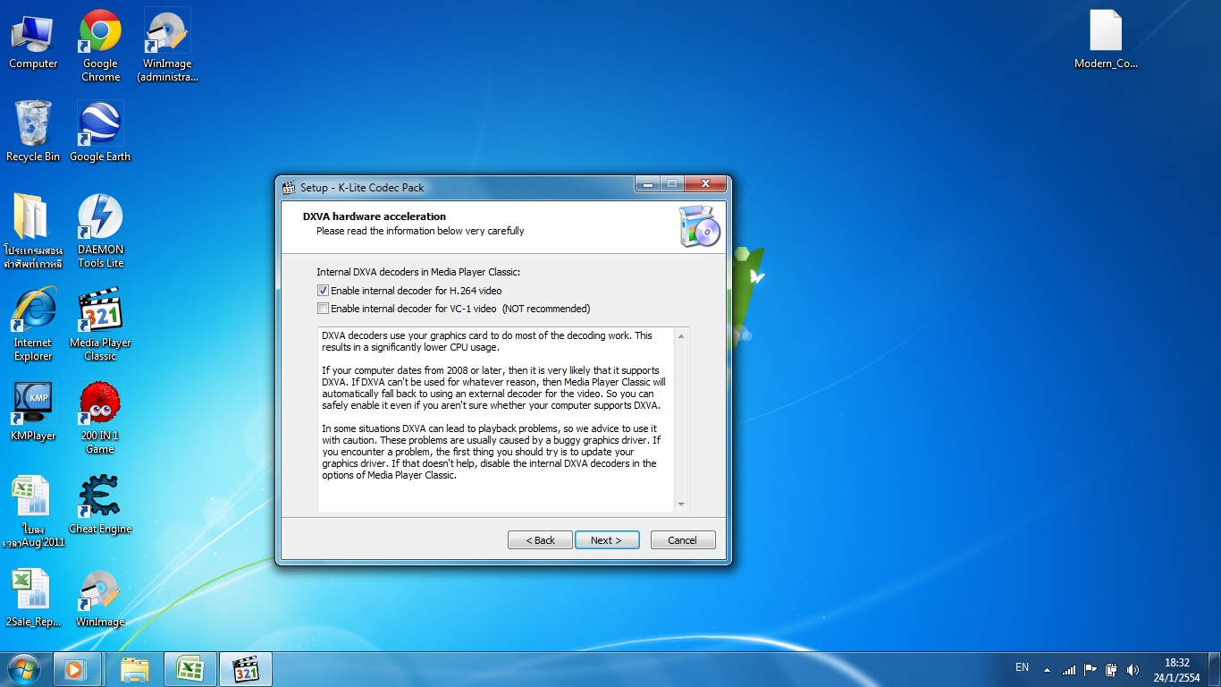Open the Internet Explorer desktop shortcut
This screenshot has width=1221, height=687.
[x=33, y=325]
